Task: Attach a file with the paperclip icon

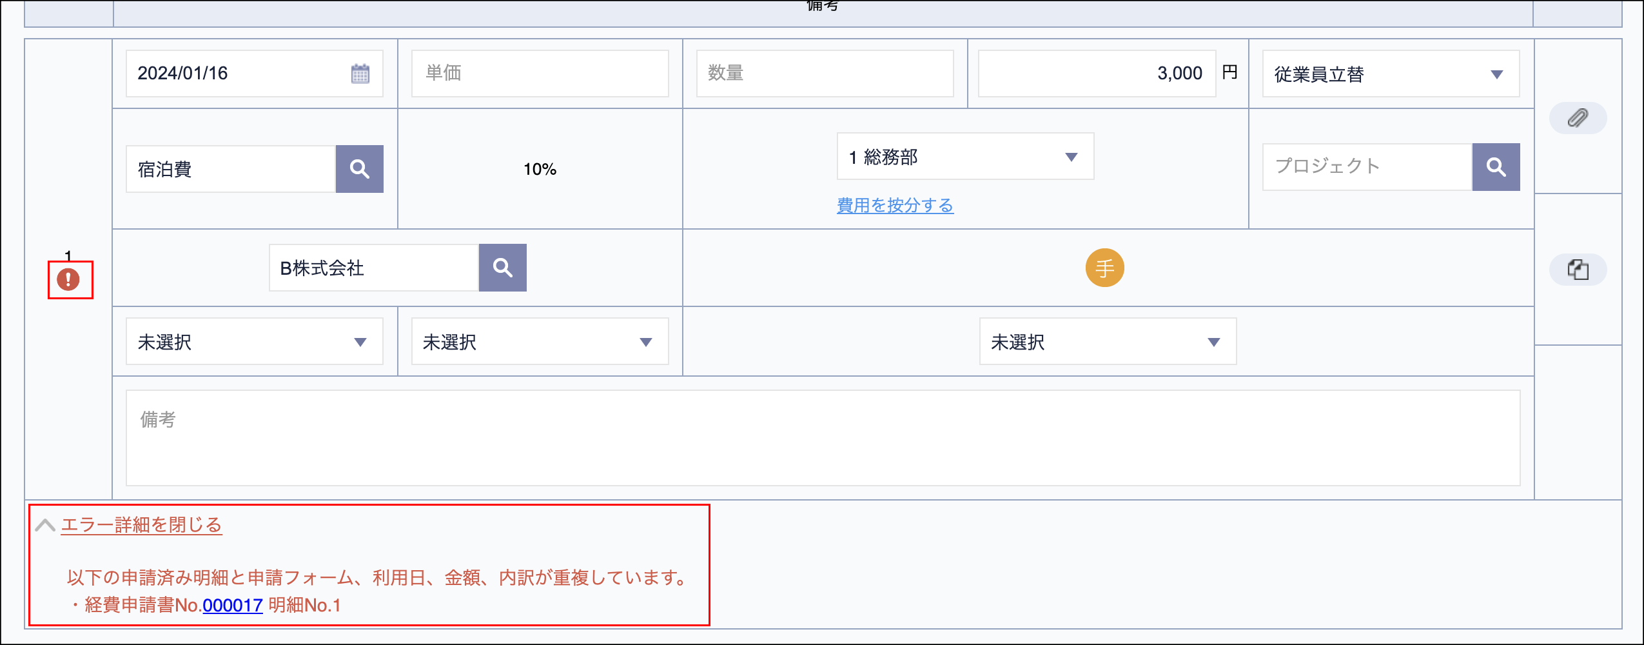Action: [x=1578, y=118]
